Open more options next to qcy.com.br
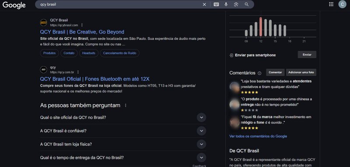 point(78,72)
